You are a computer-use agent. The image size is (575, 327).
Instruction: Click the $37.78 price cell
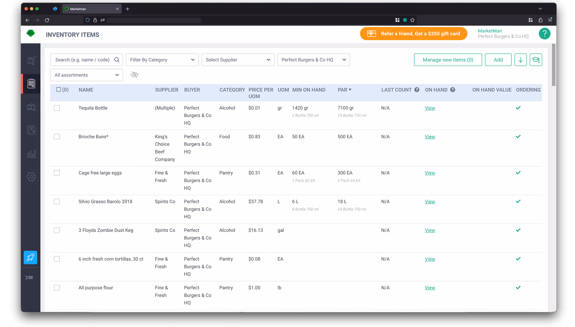(256, 202)
